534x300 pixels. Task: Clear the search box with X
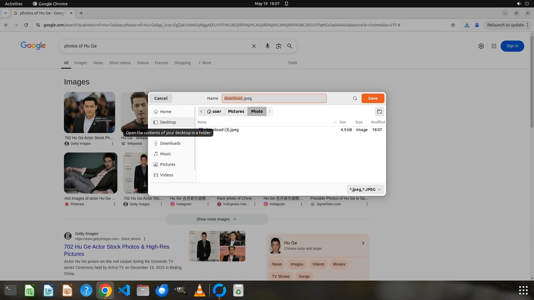pos(254,46)
